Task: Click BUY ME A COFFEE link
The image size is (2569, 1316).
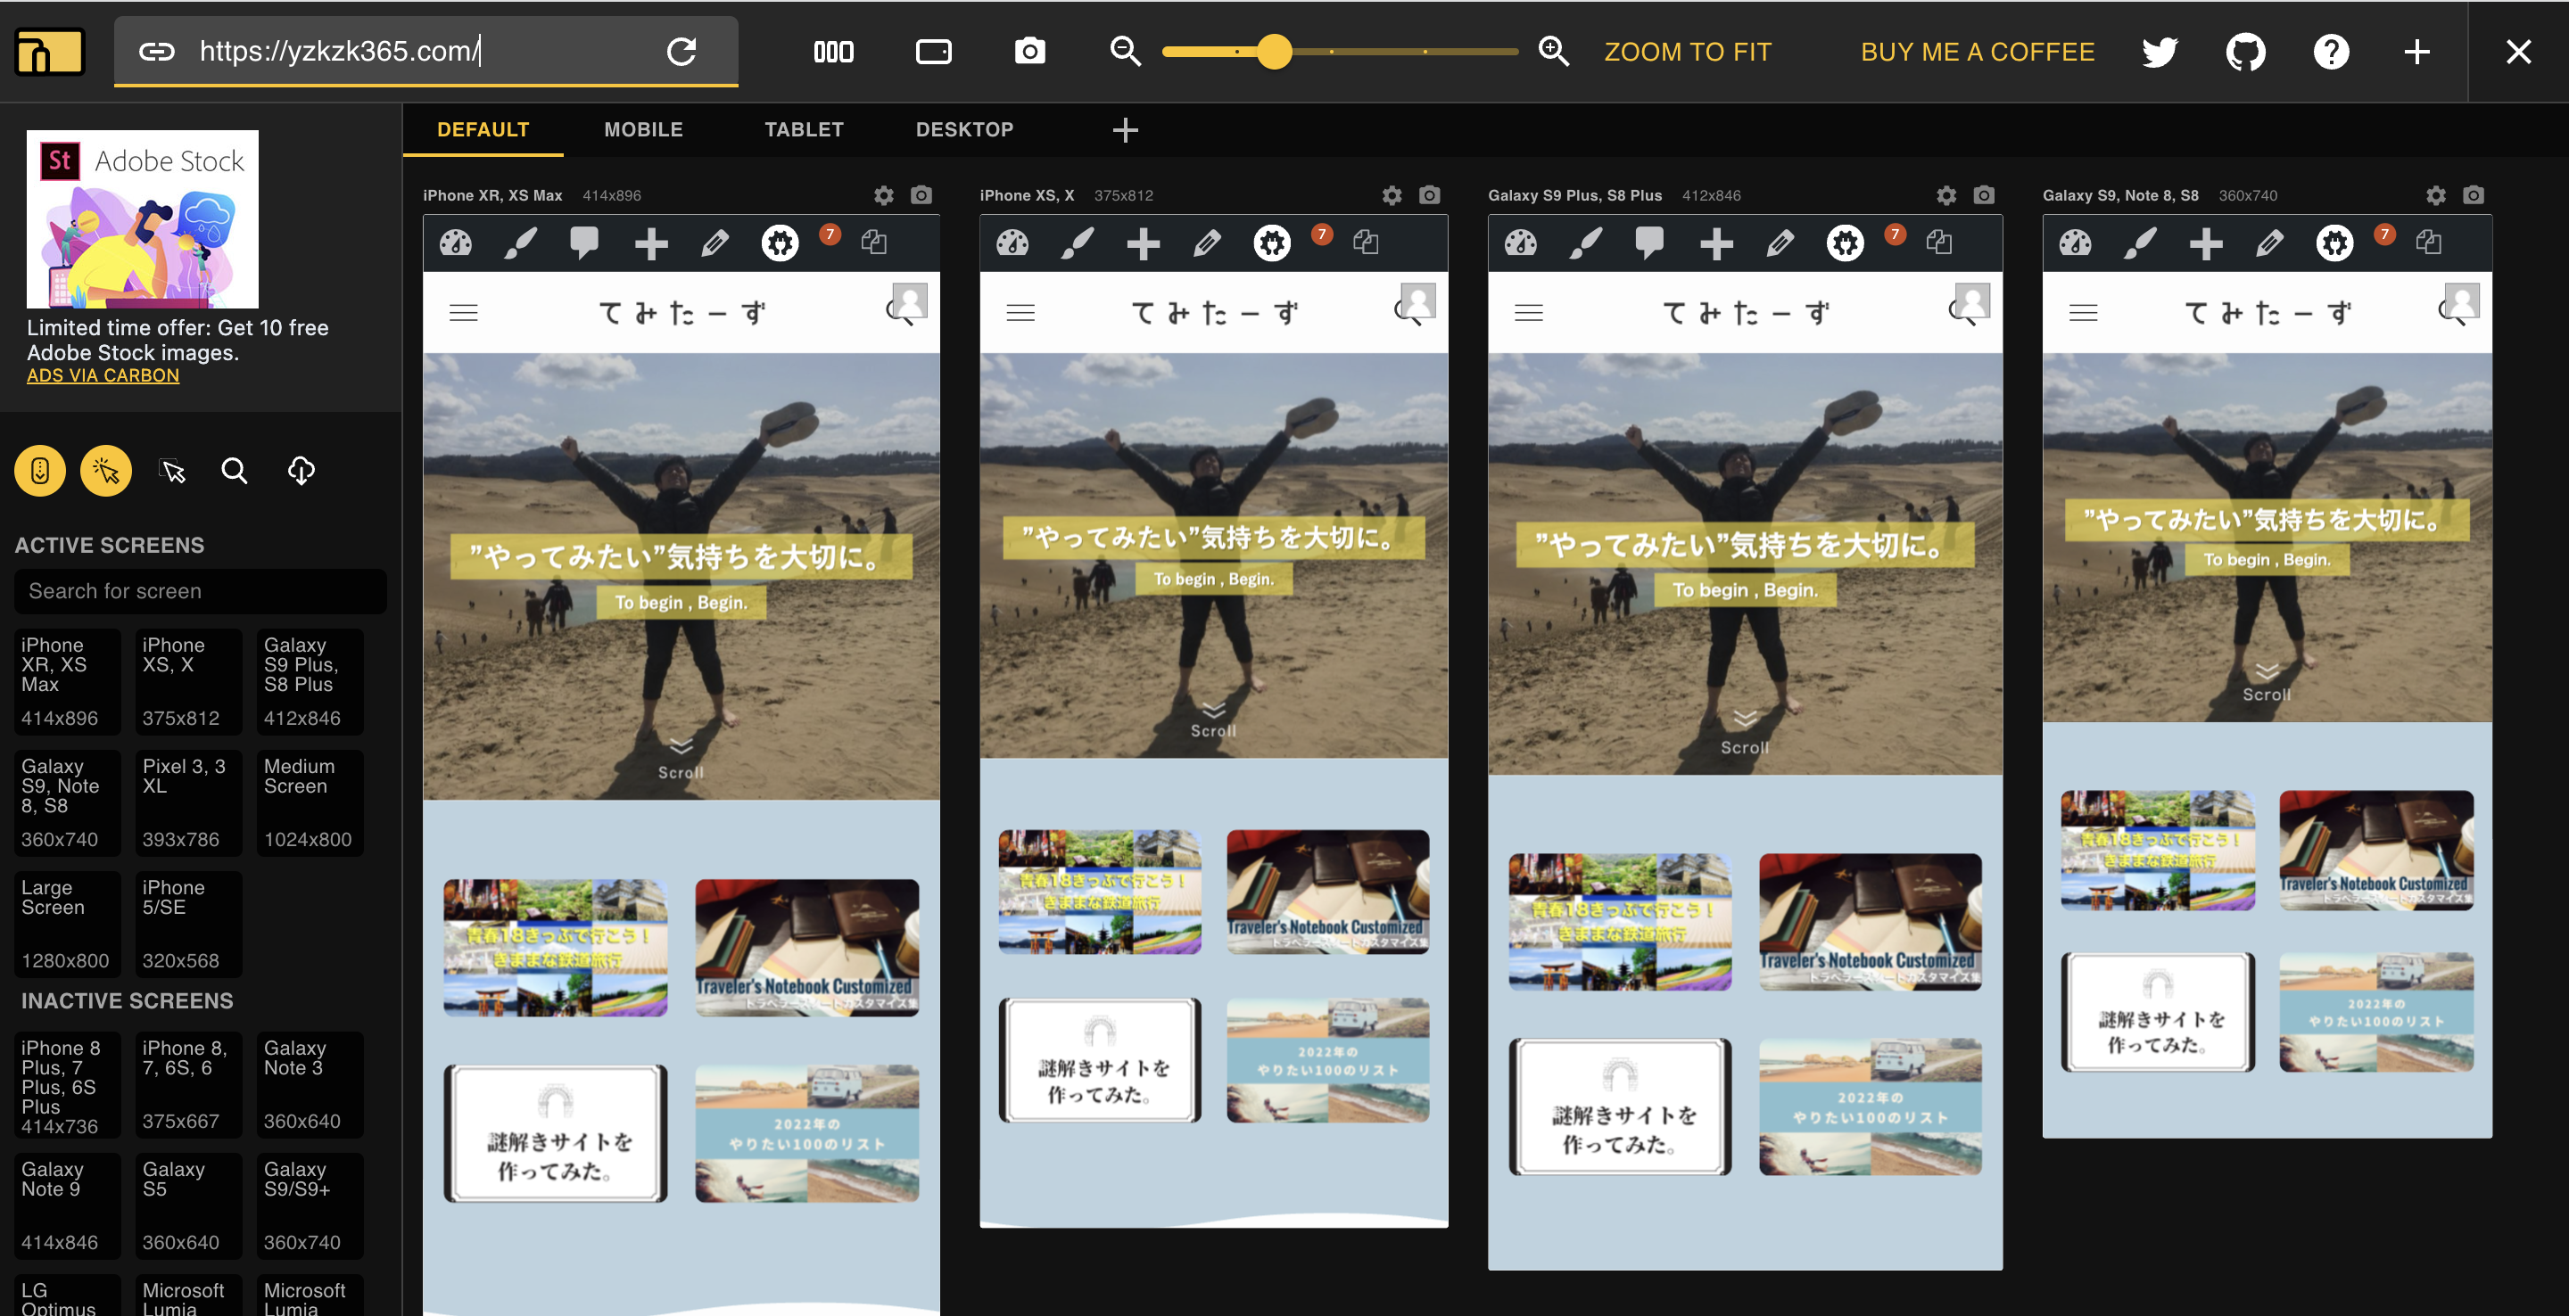Action: (1978, 52)
